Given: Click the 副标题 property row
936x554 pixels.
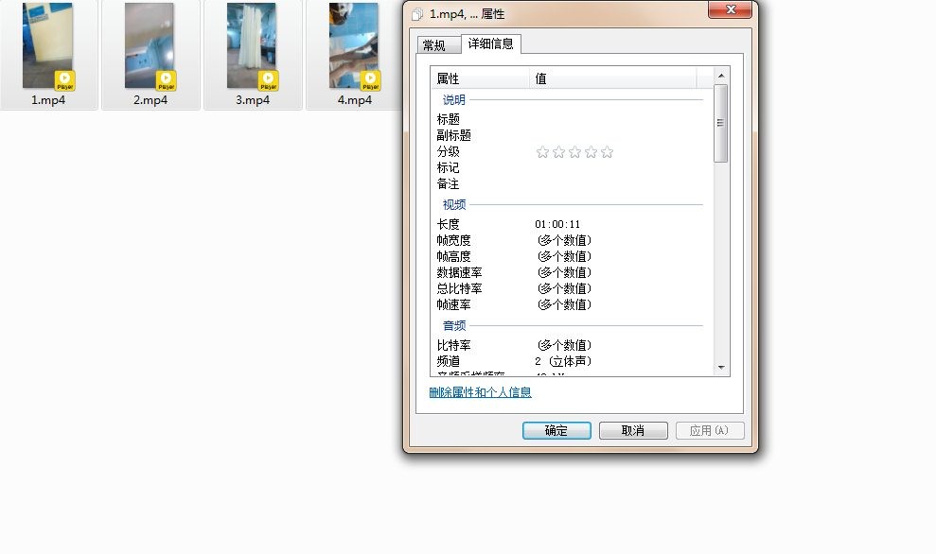Looking at the screenshot, I should pos(572,135).
